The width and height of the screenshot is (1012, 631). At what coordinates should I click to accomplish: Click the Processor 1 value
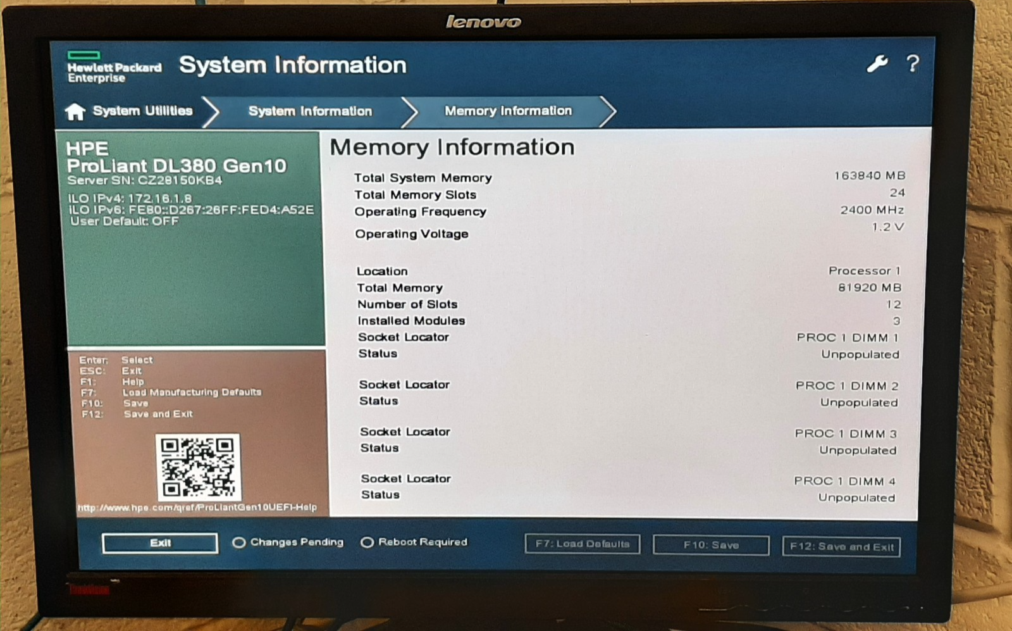pos(865,270)
